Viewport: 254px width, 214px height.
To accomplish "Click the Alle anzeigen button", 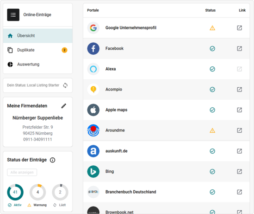I will tap(22, 172).
